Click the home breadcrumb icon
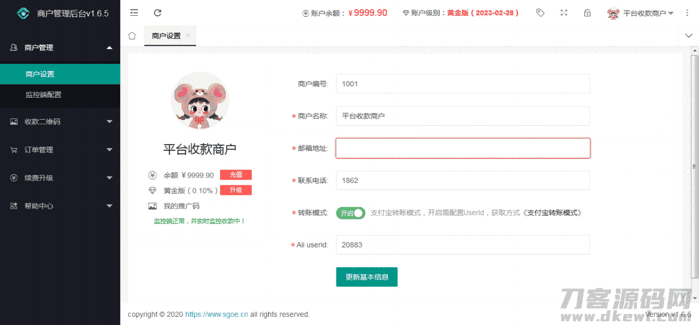 132,35
